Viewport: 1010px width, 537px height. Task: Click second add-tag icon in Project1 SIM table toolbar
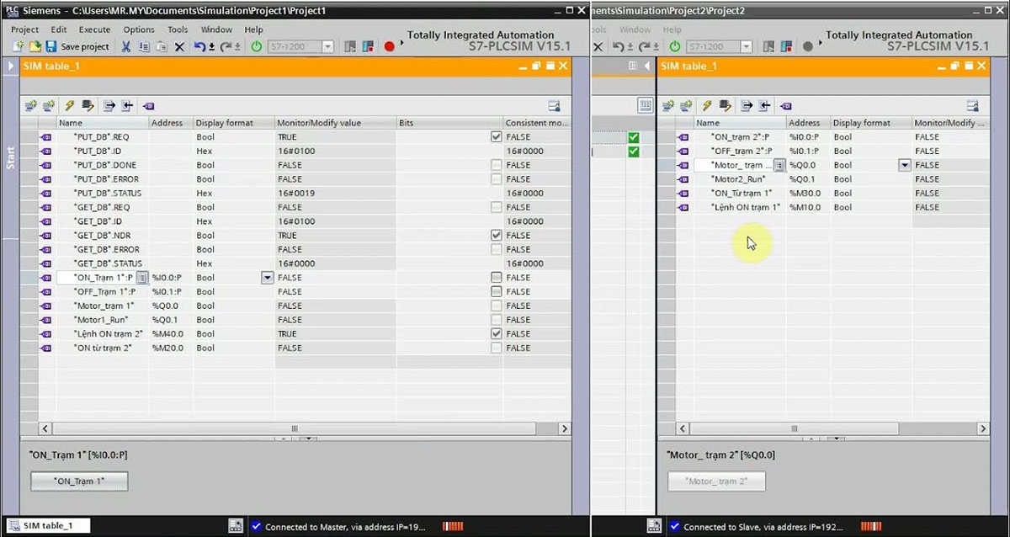click(48, 106)
